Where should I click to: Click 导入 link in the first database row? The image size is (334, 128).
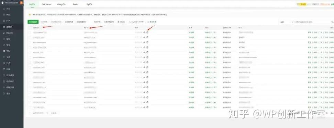tap(215, 33)
